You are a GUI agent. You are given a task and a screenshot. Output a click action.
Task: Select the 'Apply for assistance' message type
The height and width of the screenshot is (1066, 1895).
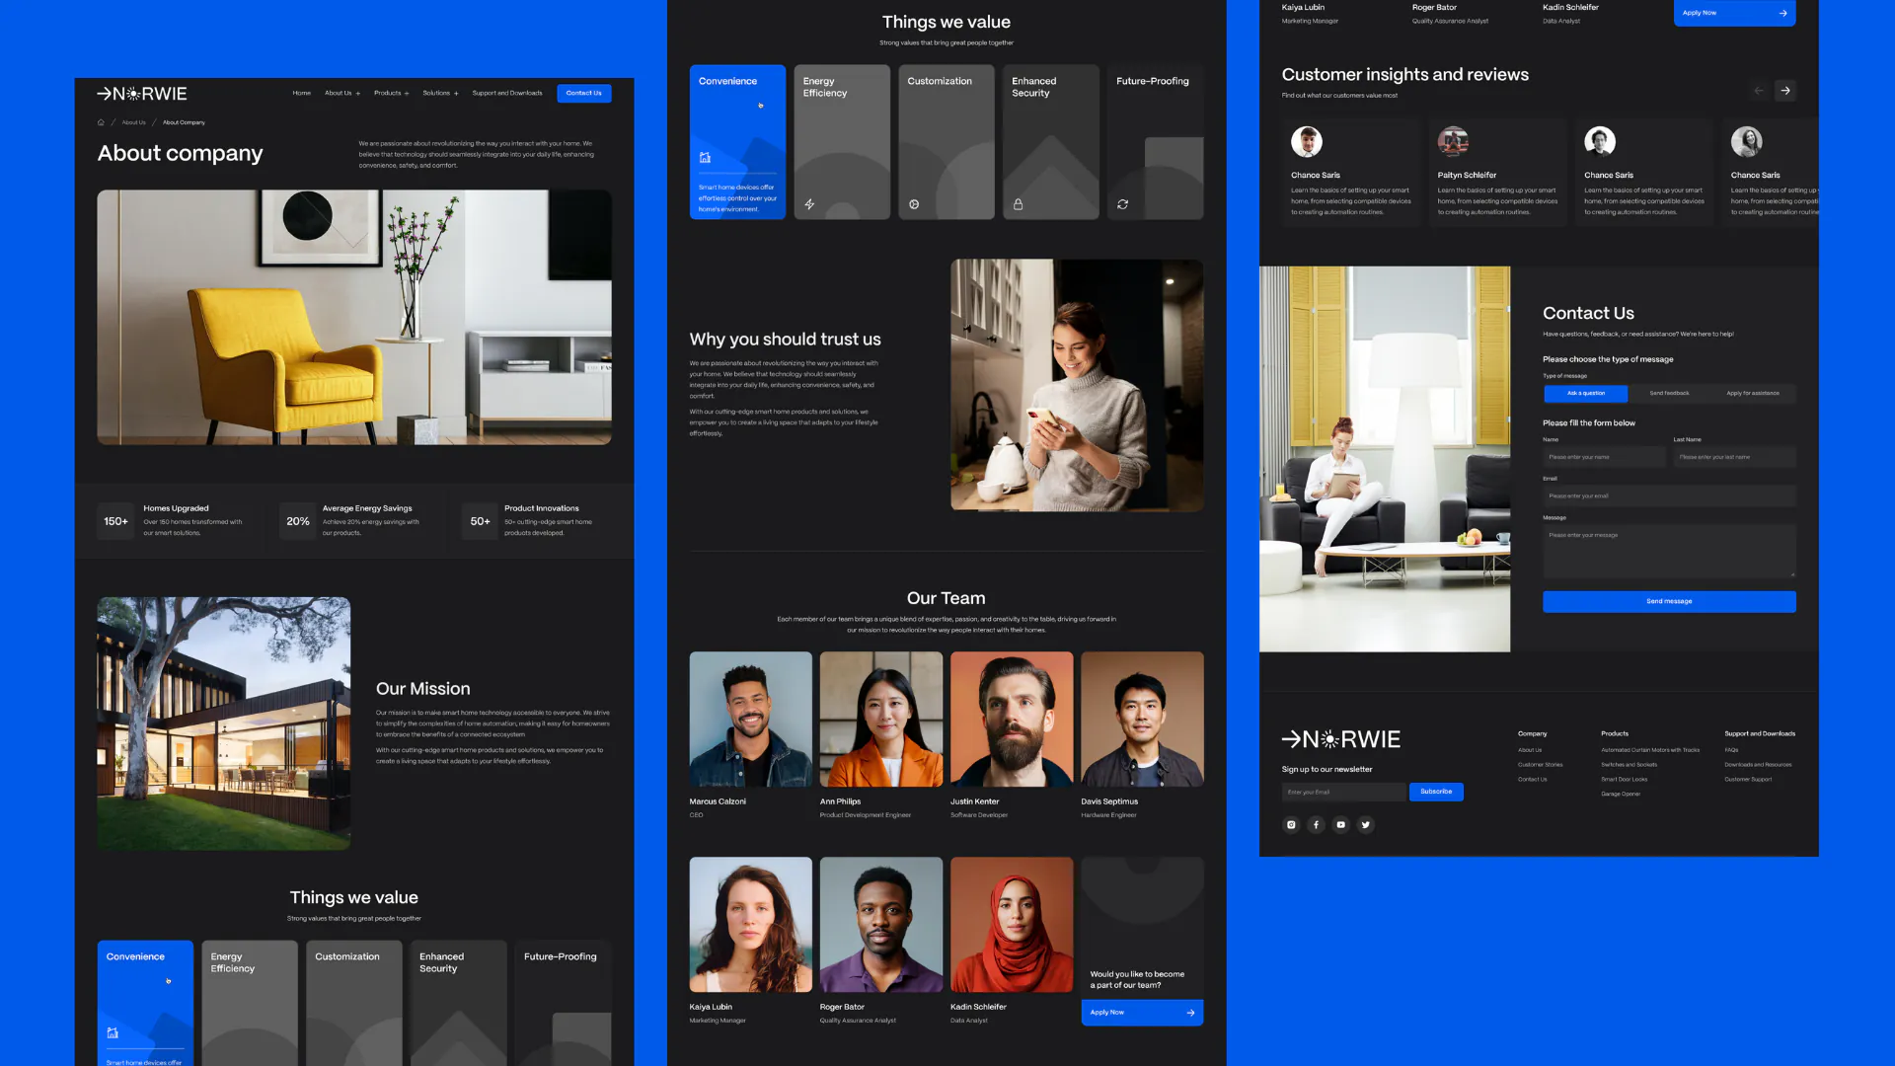pos(1753,393)
